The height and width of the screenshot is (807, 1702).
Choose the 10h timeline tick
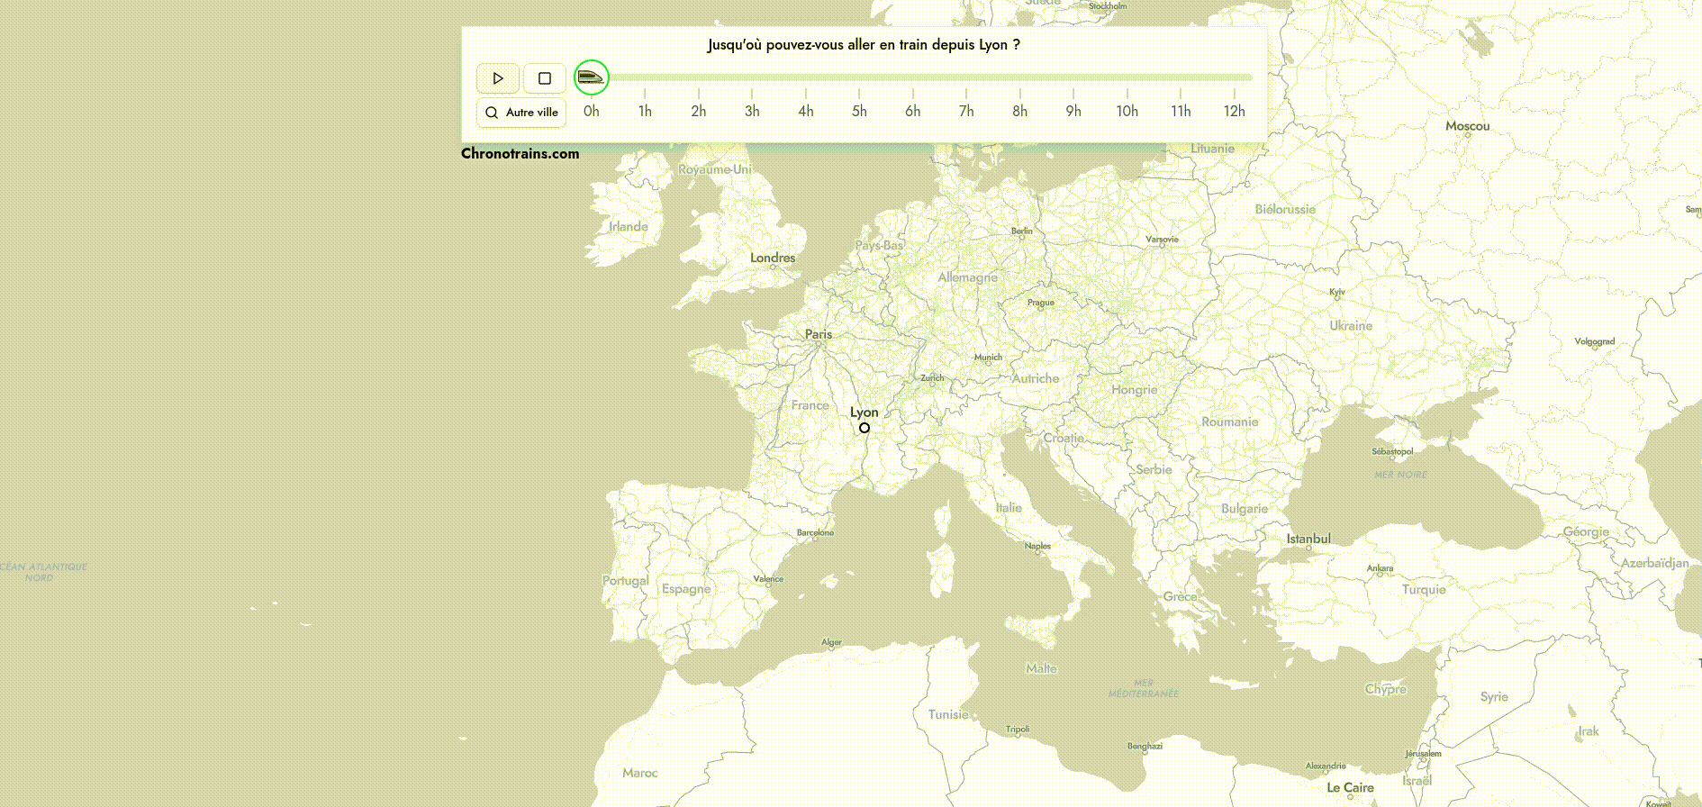1127,111
